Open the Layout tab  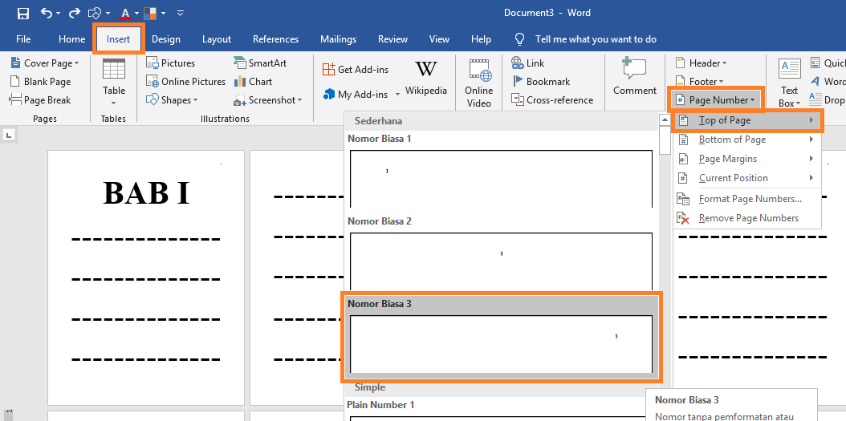coord(217,39)
